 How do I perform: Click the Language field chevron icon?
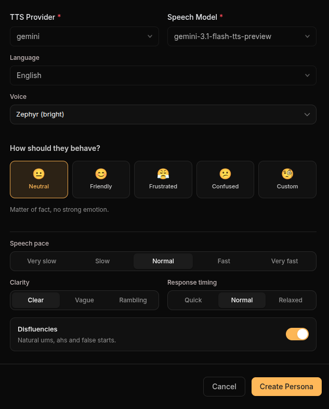(x=307, y=75)
